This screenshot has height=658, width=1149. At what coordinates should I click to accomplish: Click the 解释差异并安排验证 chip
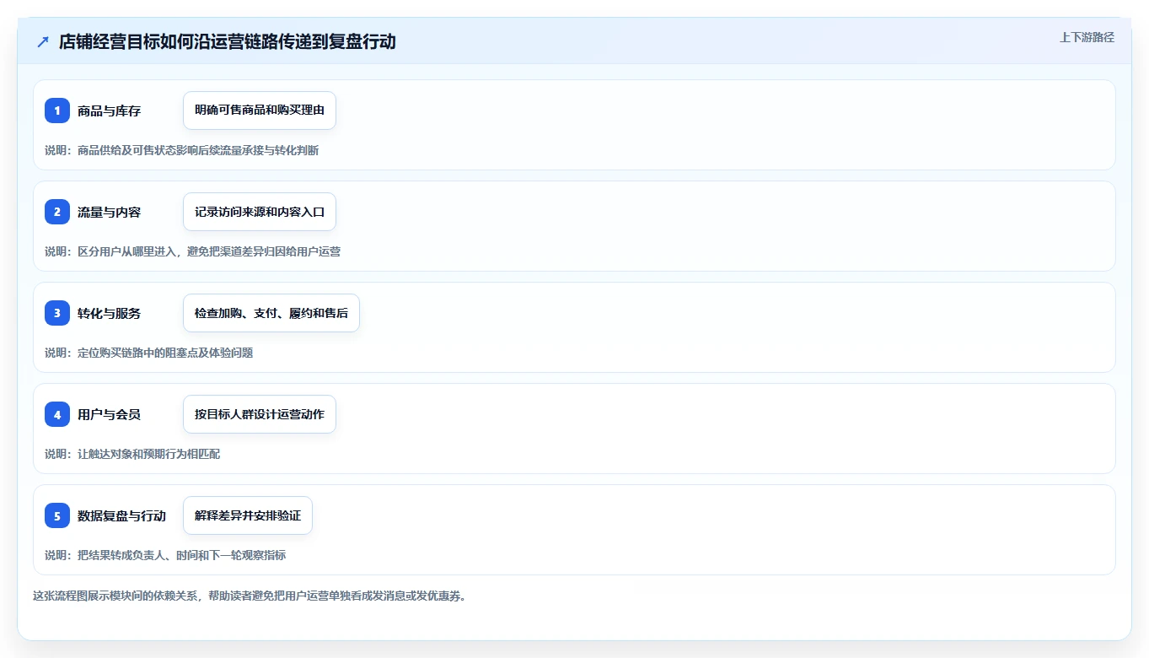[x=248, y=515]
